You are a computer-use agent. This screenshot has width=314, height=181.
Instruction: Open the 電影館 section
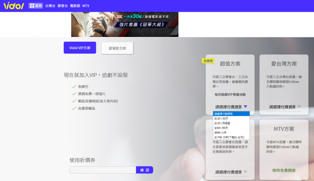coord(75,6)
